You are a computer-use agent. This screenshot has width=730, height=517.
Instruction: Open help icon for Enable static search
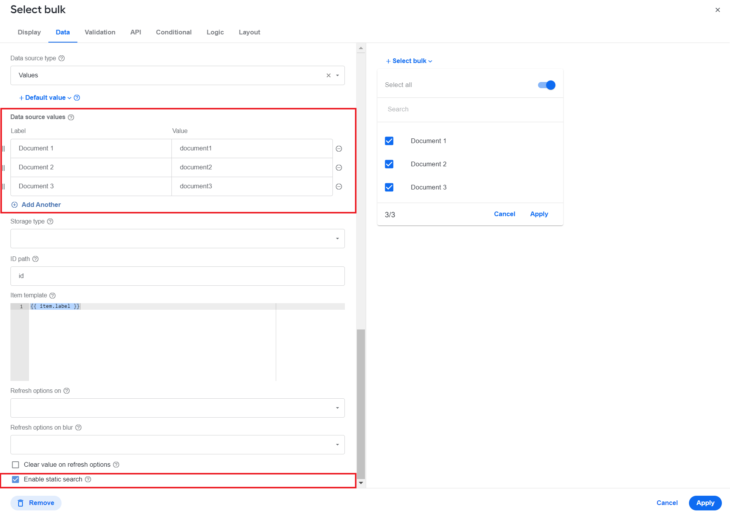pyautogui.click(x=88, y=479)
